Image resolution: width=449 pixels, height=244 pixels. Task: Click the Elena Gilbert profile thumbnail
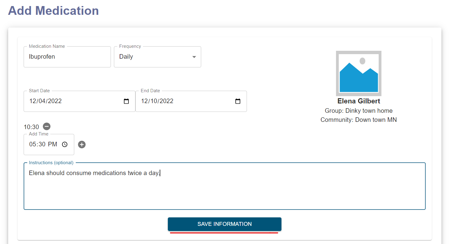(x=358, y=73)
